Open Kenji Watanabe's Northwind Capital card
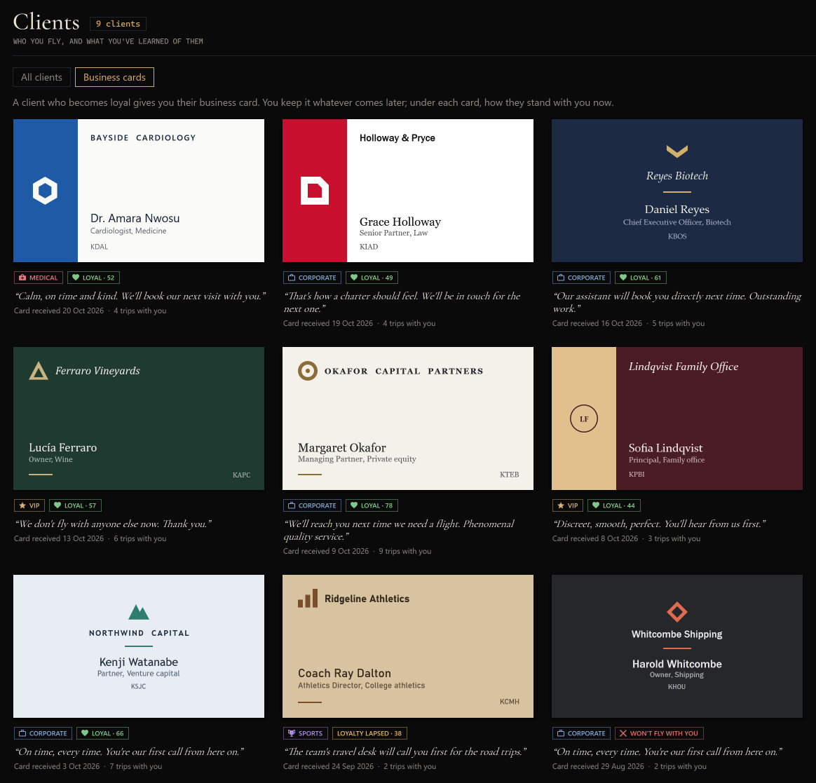 (138, 646)
